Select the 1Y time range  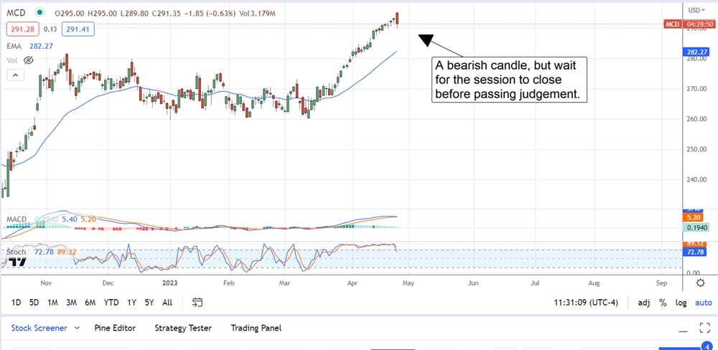132,303
